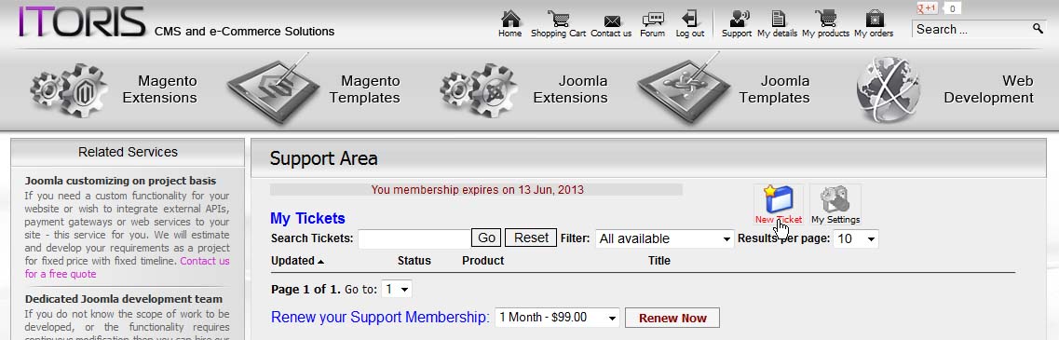The image size is (1059, 340).
Task: Open the Joomla Extensions menu item
Action: click(x=570, y=89)
